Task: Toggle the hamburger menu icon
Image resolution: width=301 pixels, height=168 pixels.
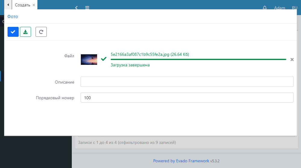Action: click(x=87, y=8)
